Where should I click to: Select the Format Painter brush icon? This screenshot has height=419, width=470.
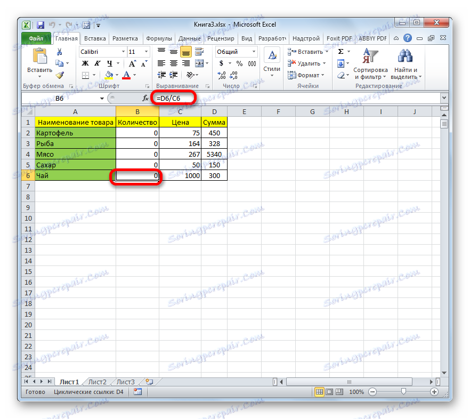click(60, 75)
